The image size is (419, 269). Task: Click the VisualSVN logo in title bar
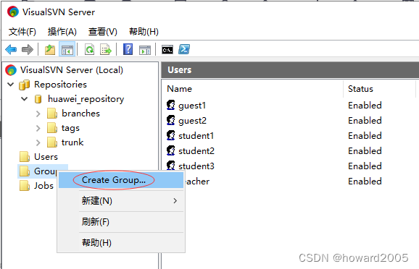[13, 12]
